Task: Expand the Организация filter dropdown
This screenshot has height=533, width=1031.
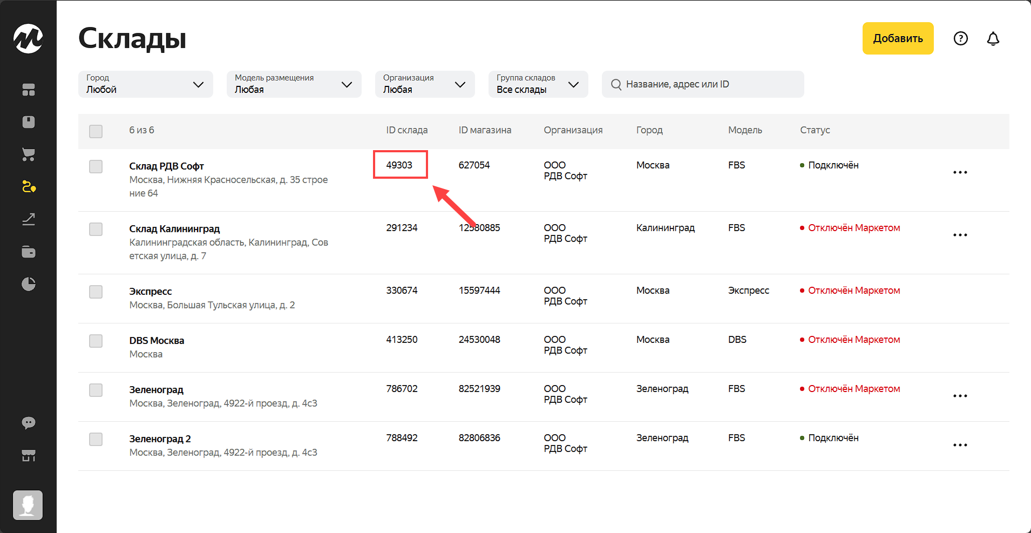Action: coord(425,84)
